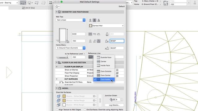The width and height of the screenshot is (198, 111).
Task: Collapse the Floor Plan and Section panel
Action: click(57, 63)
